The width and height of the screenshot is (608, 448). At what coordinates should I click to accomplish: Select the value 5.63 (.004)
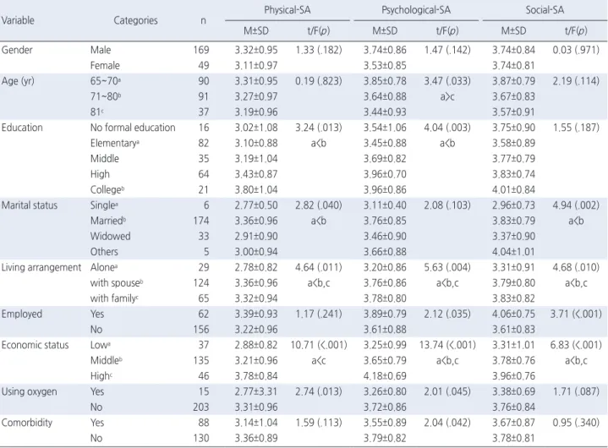tap(447, 267)
